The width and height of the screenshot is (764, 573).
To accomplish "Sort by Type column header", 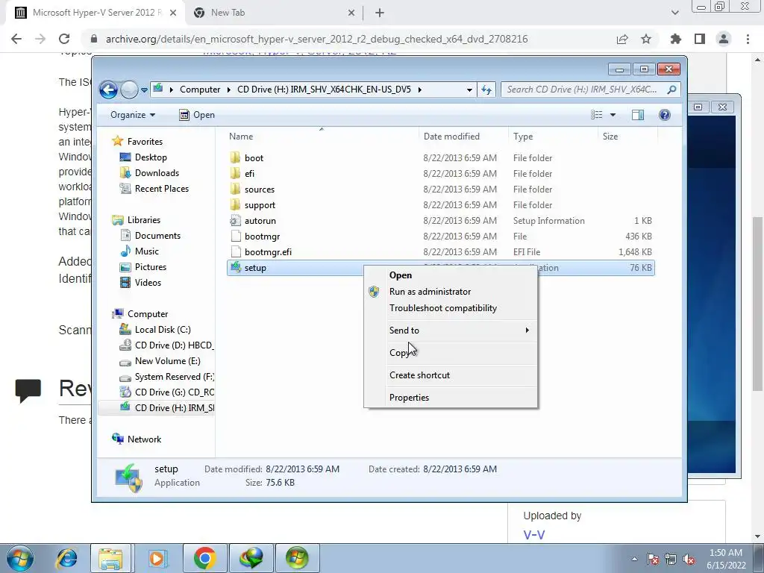I will pos(553,137).
